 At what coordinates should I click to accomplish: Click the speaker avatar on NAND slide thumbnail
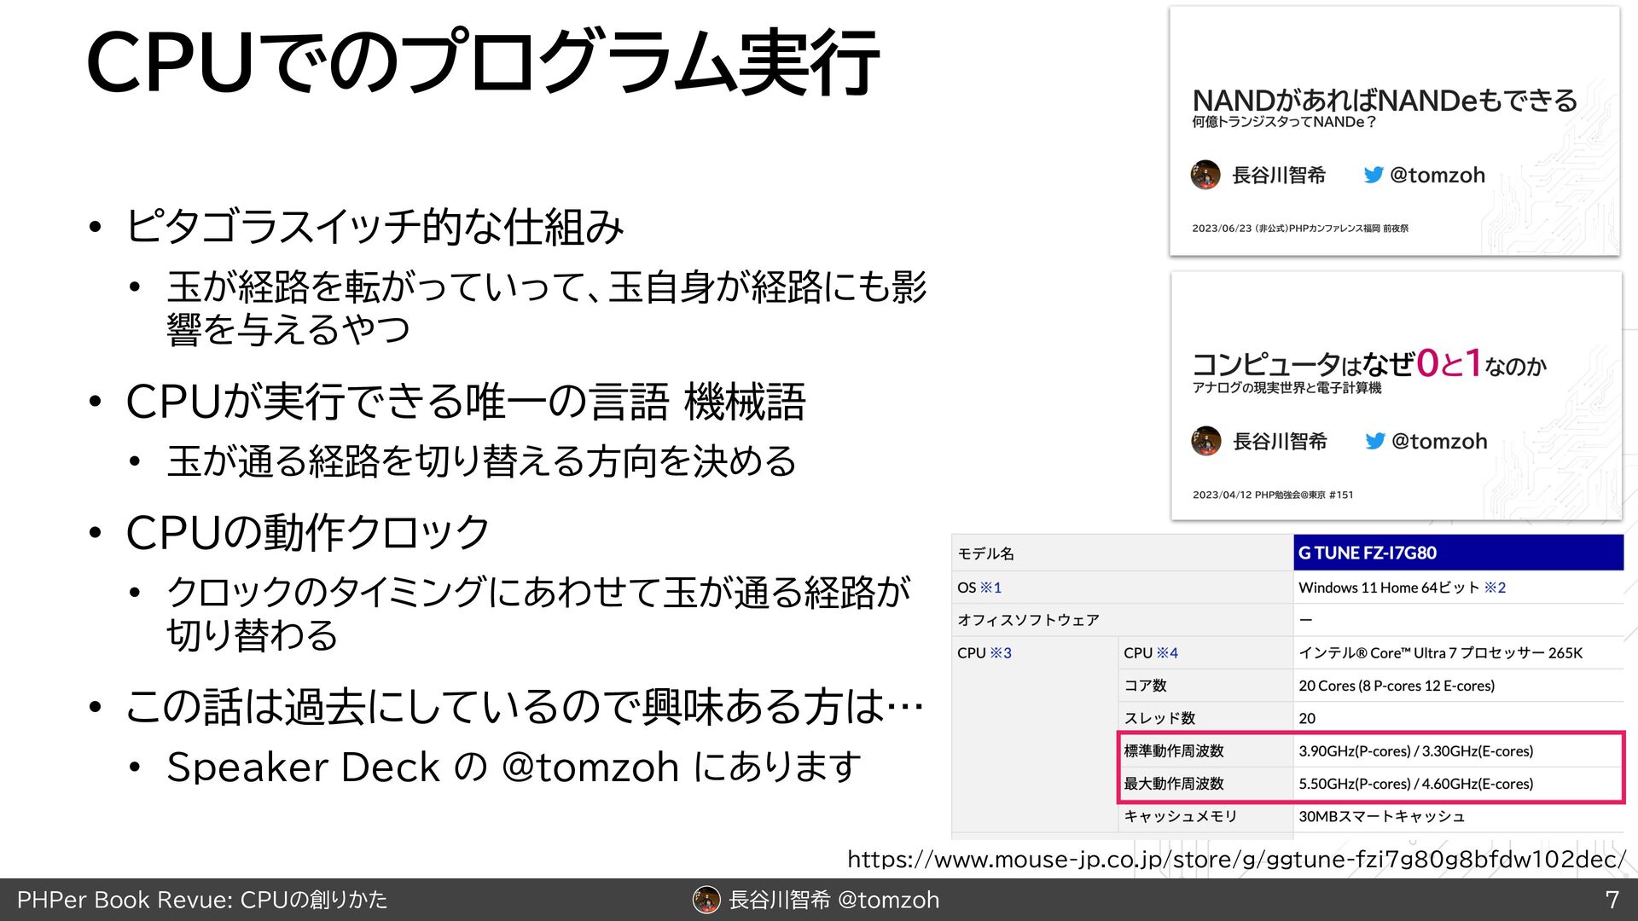coord(1205,175)
